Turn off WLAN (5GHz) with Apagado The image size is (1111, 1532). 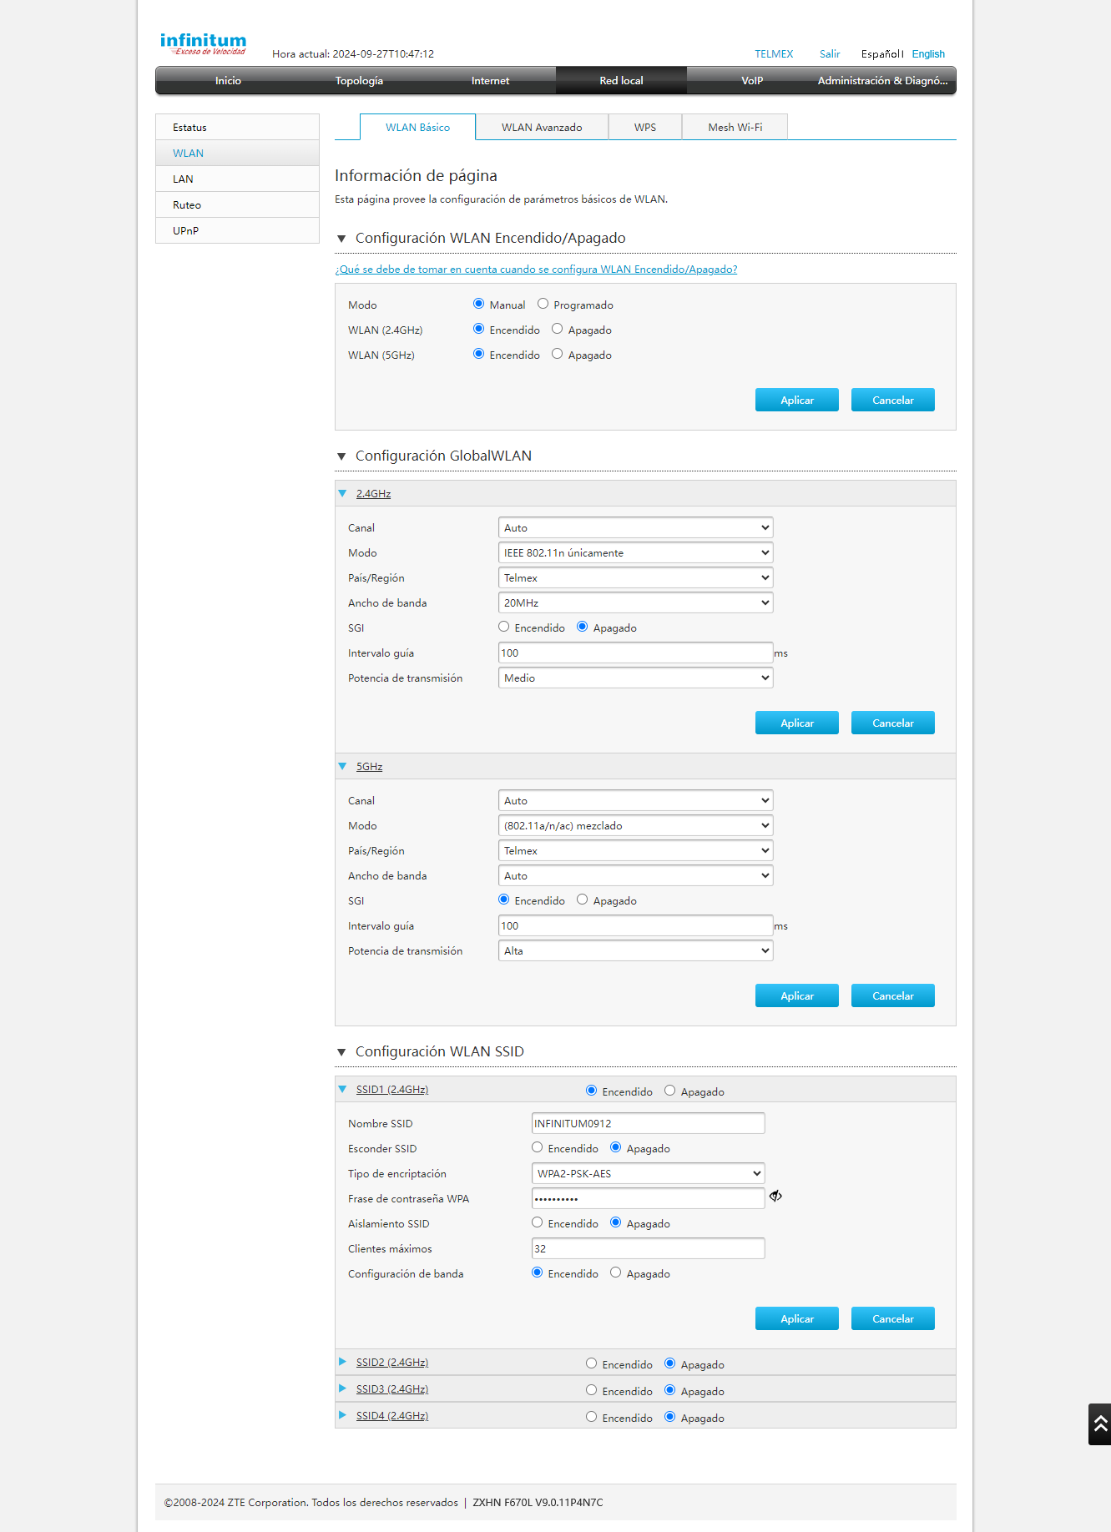tap(557, 354)
